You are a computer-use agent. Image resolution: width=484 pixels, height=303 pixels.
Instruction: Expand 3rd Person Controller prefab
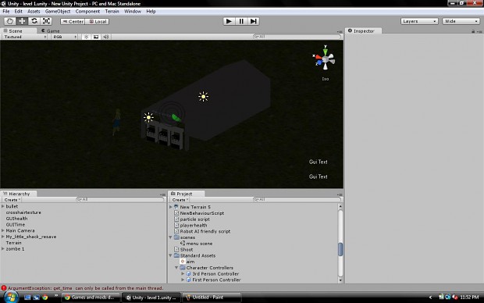(x=183, y=273)
